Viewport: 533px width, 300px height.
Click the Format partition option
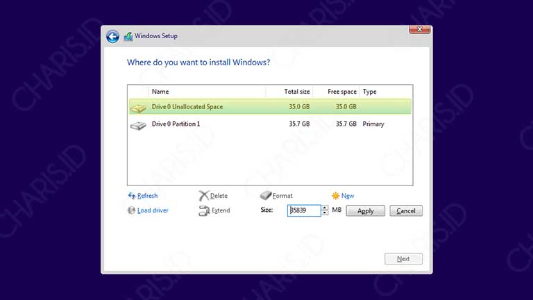[282, 196]
